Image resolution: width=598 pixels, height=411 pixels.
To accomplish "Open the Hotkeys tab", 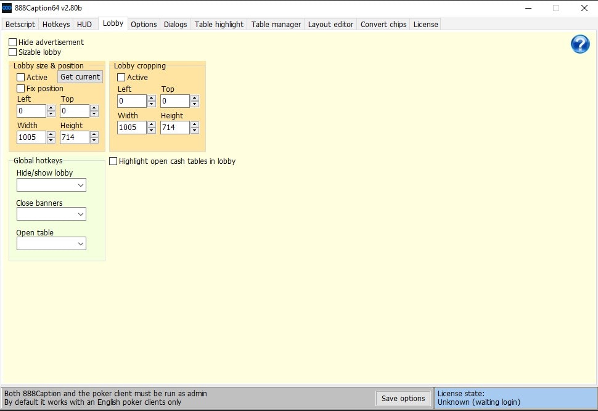I will pos(56,25).
